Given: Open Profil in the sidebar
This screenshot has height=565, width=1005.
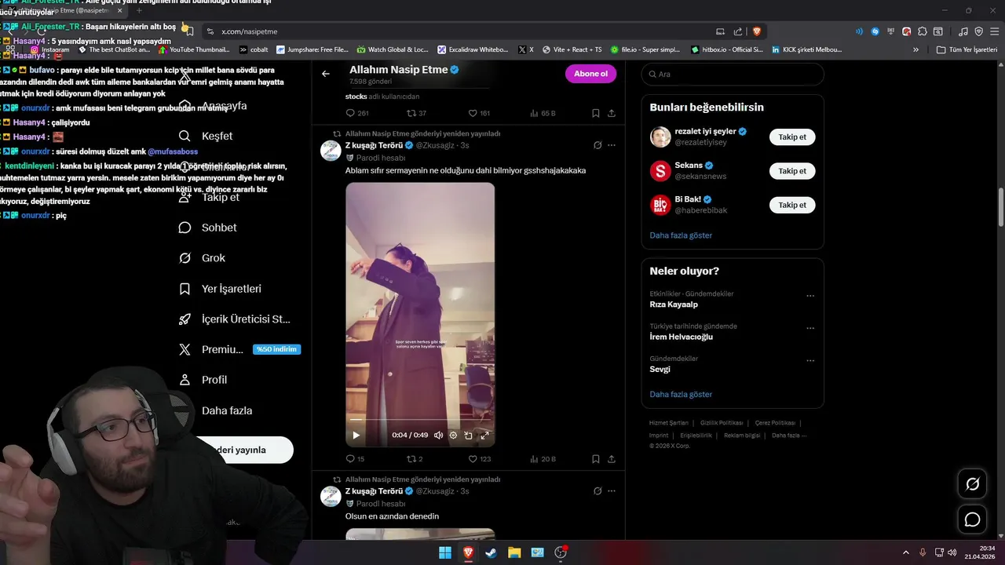Looking at the screenshot, I should pos(204,380).
